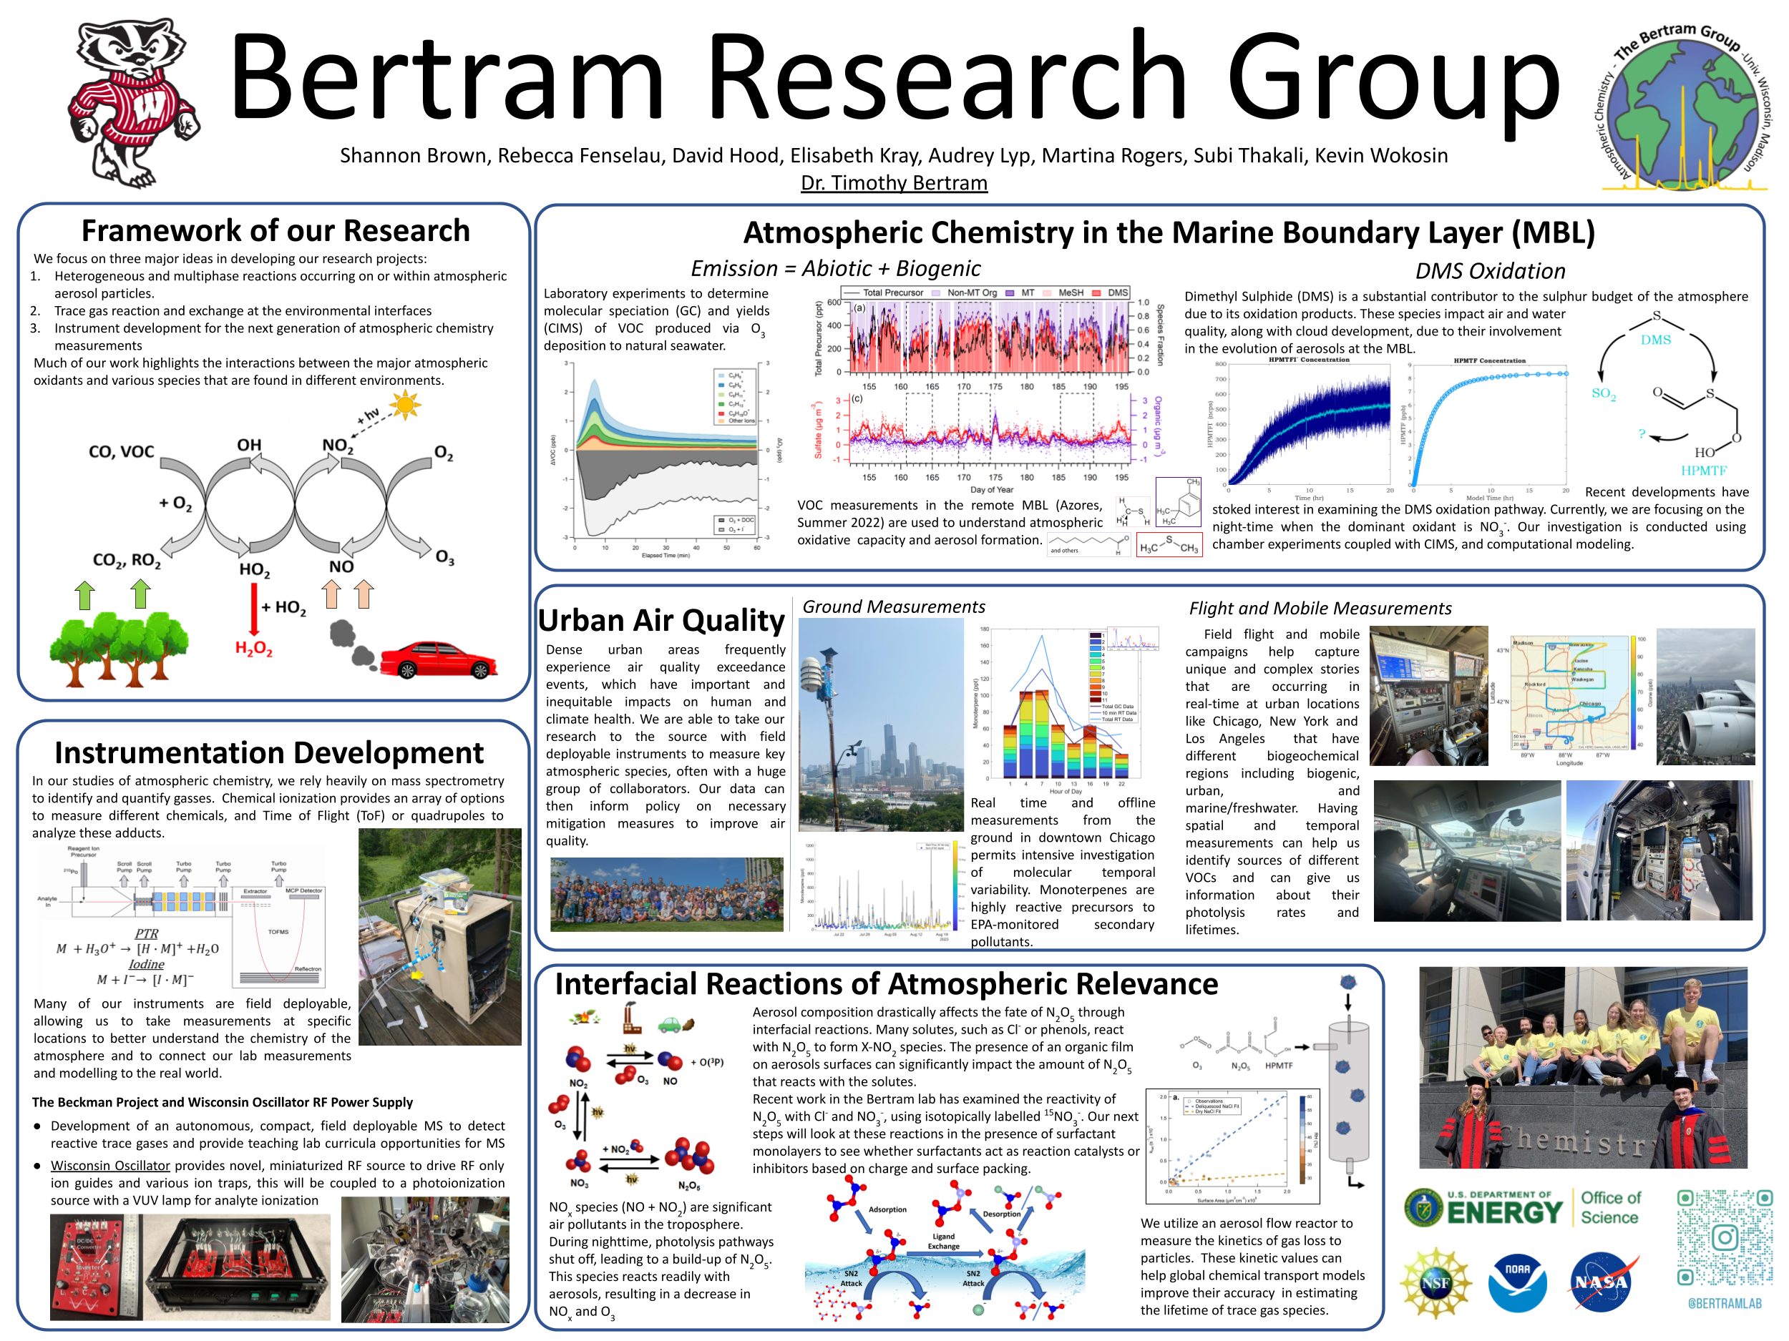Click the Dr. Timothy Bertram underlined name

click(x=894, y=182)
